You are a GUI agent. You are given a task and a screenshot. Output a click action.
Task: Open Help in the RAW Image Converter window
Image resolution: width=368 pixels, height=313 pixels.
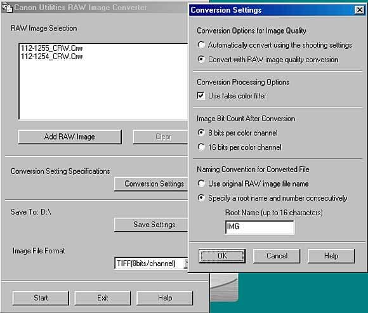coord(165,298)
